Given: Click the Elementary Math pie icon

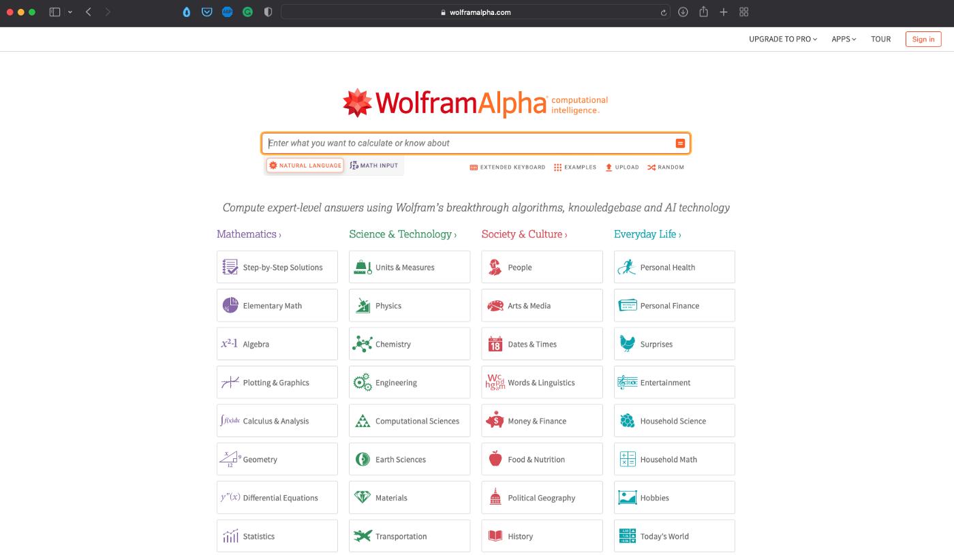Looking at the screenshot, I should [x=230, y=305].
